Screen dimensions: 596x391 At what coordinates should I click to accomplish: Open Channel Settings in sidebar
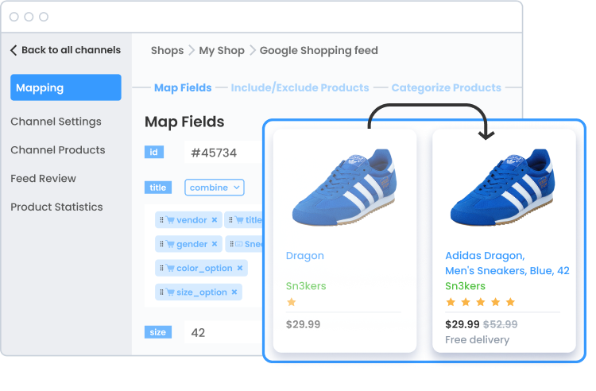tap(56, 122)
